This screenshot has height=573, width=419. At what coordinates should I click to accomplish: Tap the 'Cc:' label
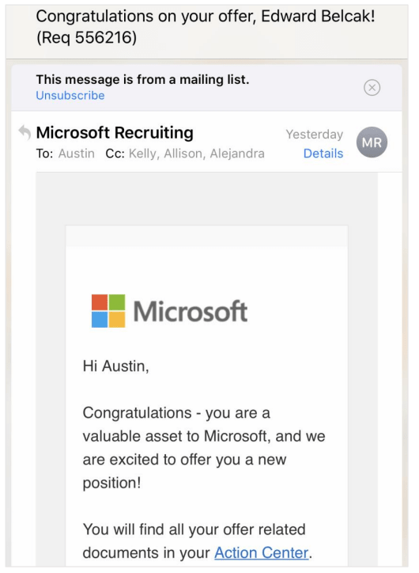click(x=115, y=154)
